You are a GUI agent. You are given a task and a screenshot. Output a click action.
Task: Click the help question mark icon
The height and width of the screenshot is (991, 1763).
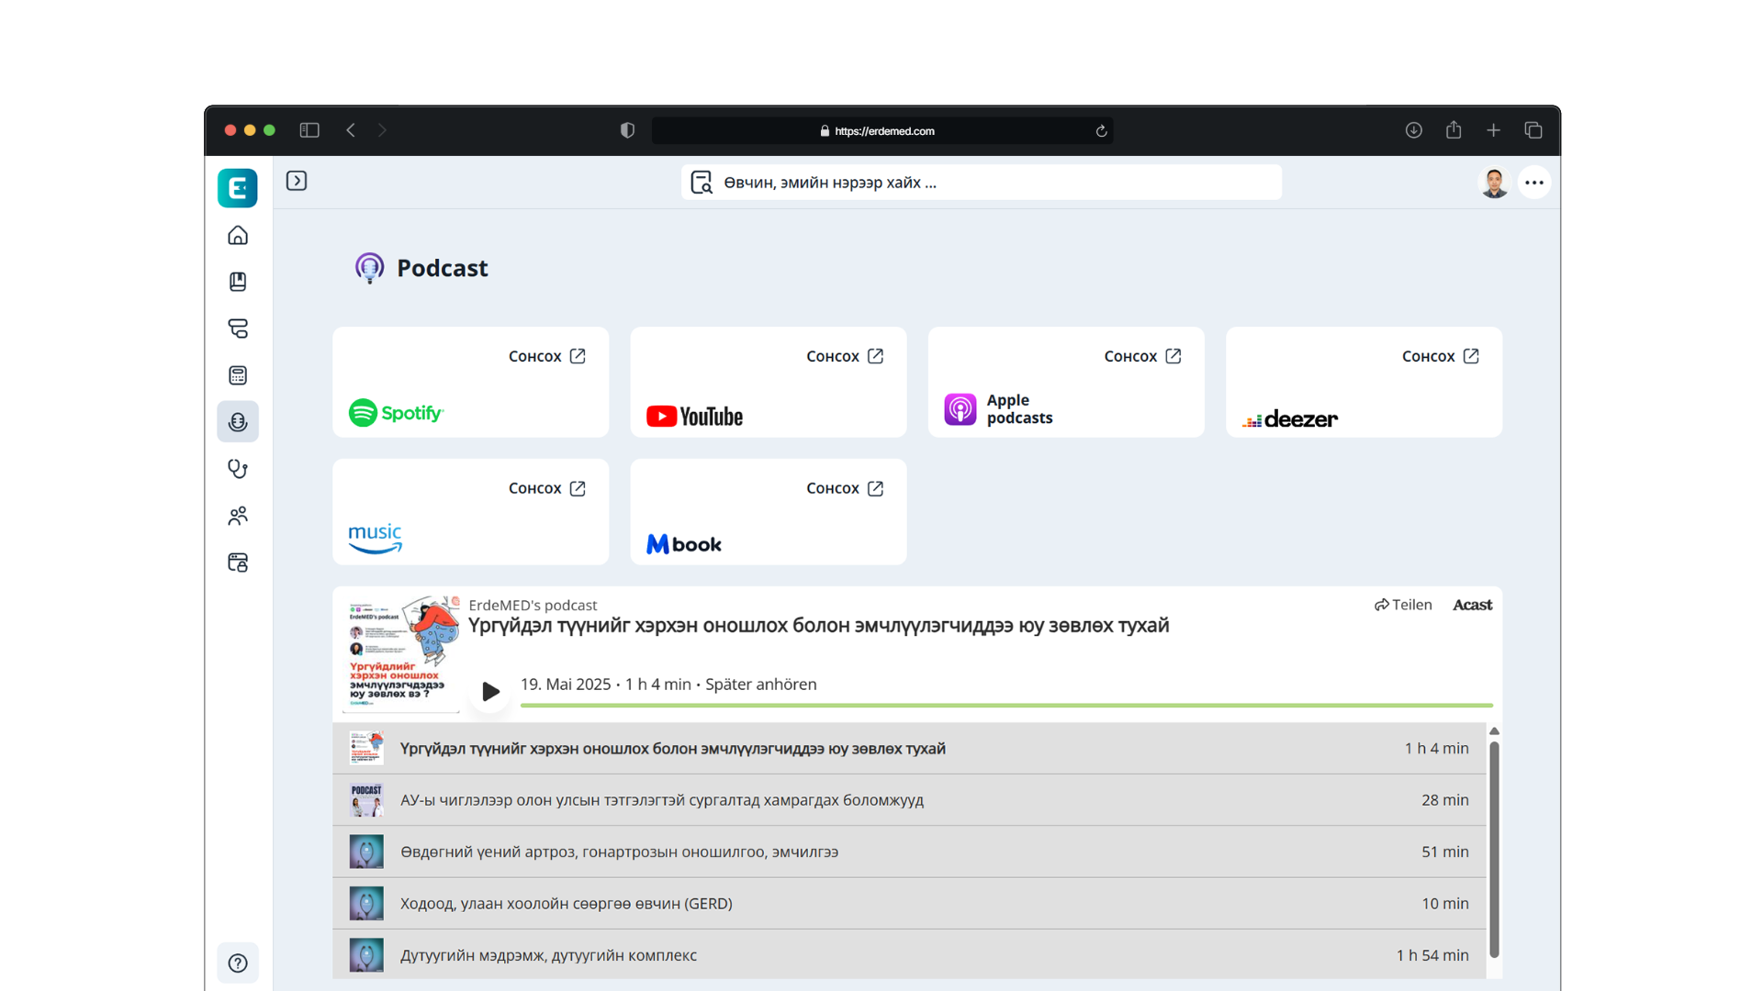pos(238,963)
